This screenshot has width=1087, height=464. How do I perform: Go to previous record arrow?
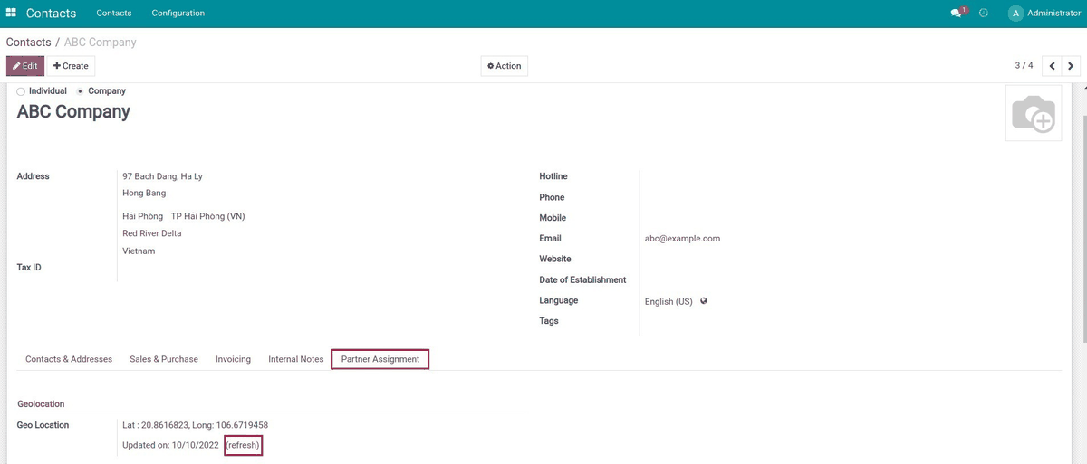pyautogui.click(x=1052, y=66)
